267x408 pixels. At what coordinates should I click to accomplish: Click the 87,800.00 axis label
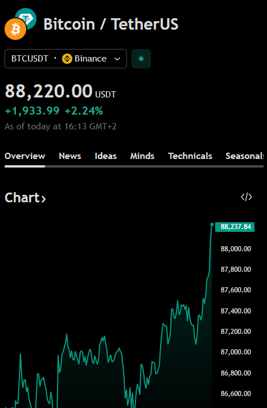point(236,270)
